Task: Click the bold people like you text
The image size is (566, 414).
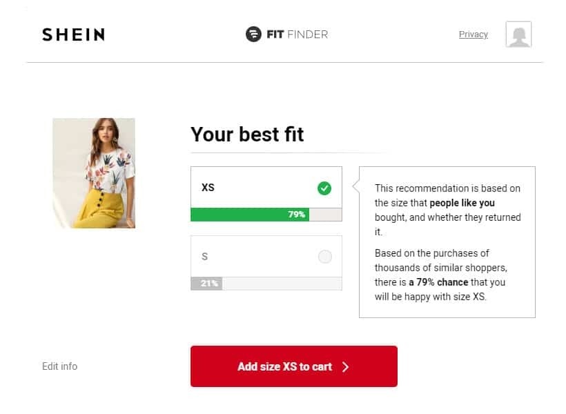Action: [462, 203]
